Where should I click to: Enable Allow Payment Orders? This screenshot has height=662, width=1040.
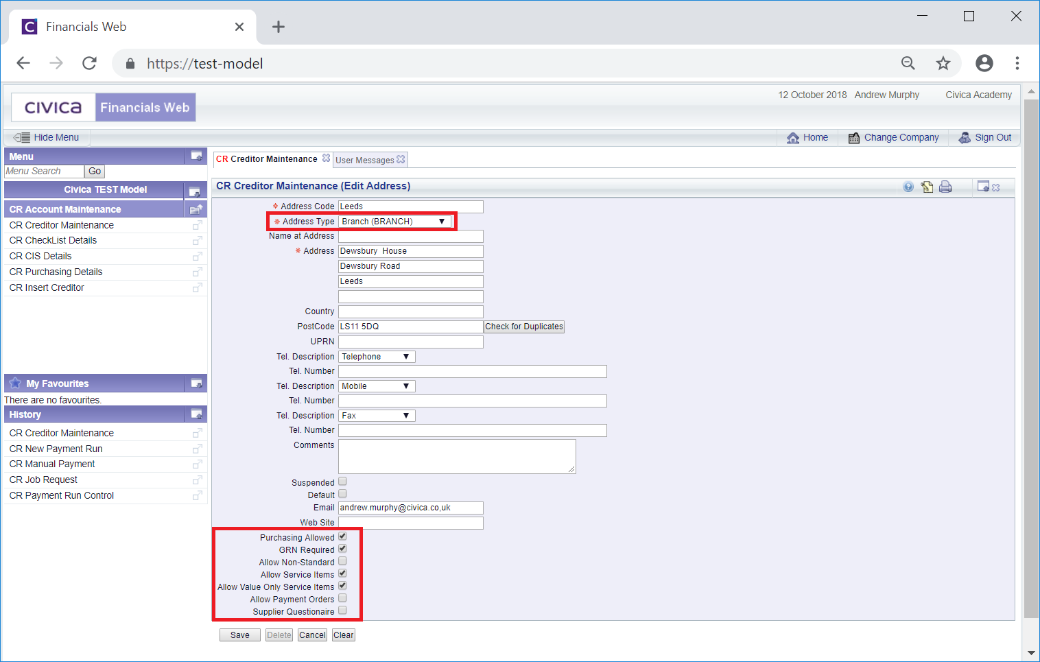click(x=342, y=598)
